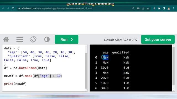Go to the W3Schools home icon

tap(6, 39)
